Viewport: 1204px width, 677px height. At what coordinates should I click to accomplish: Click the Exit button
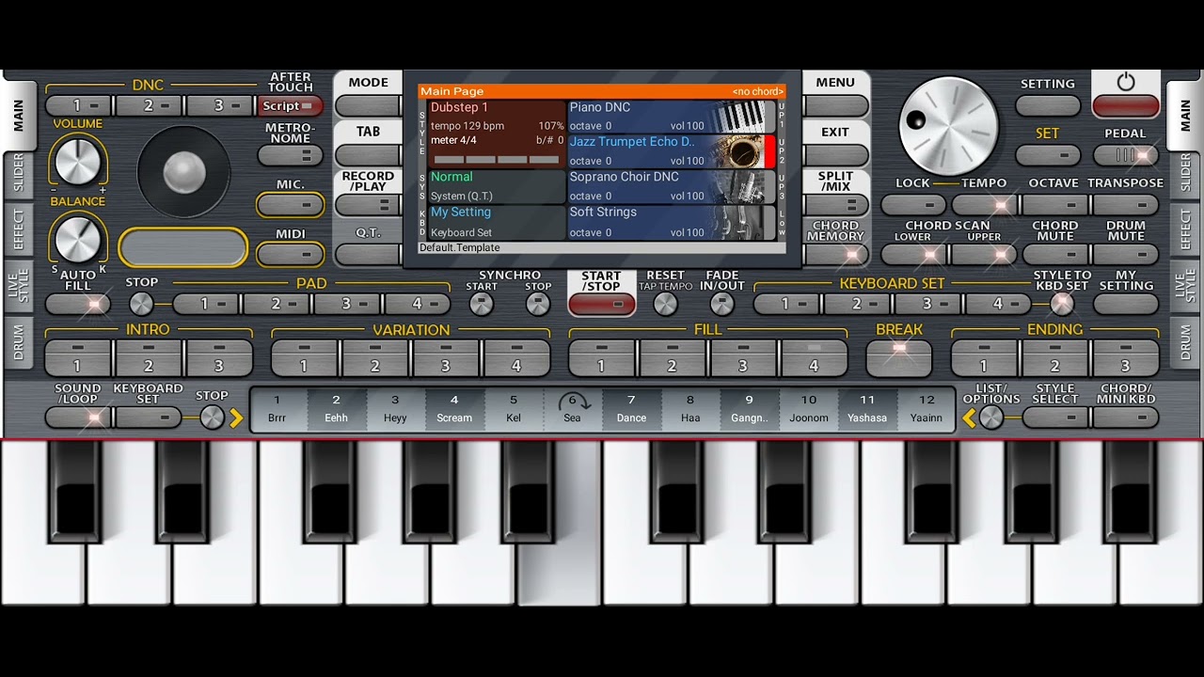pyautogui.click(x=835, y=155)
